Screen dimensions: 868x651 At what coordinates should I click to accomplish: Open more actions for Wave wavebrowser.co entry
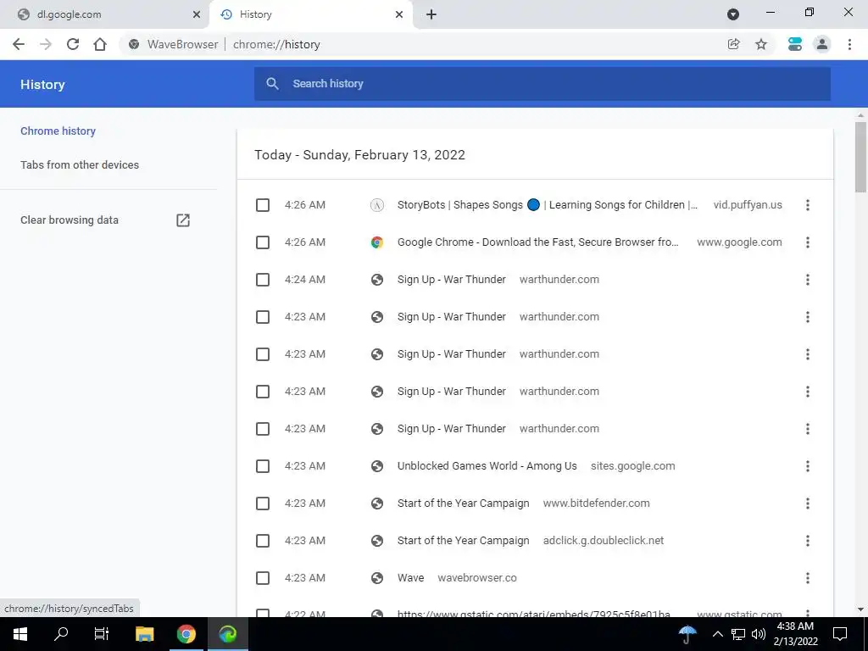click(808, 578)
